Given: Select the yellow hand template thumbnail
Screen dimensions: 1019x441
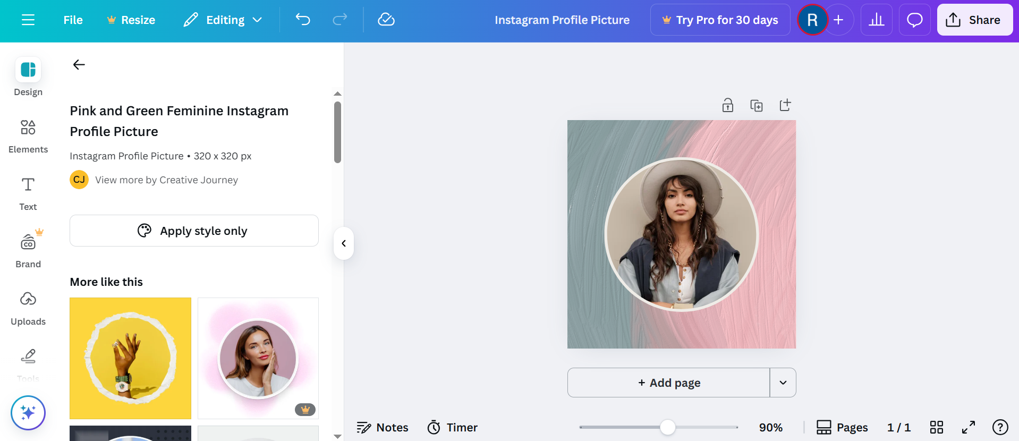Looking at the screenshot, I should (130, 358).
